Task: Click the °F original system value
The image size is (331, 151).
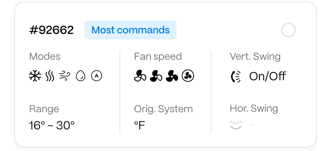Action: (140, 125)
